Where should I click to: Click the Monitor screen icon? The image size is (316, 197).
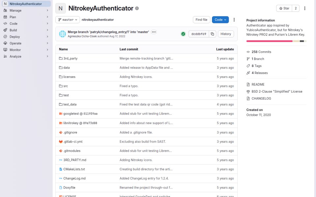[x=5, y=50]
